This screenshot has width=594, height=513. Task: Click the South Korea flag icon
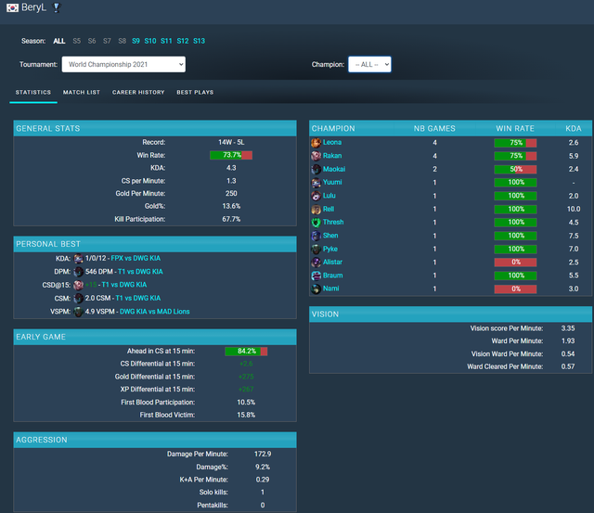pyautogui.click(x=11, y=8)
